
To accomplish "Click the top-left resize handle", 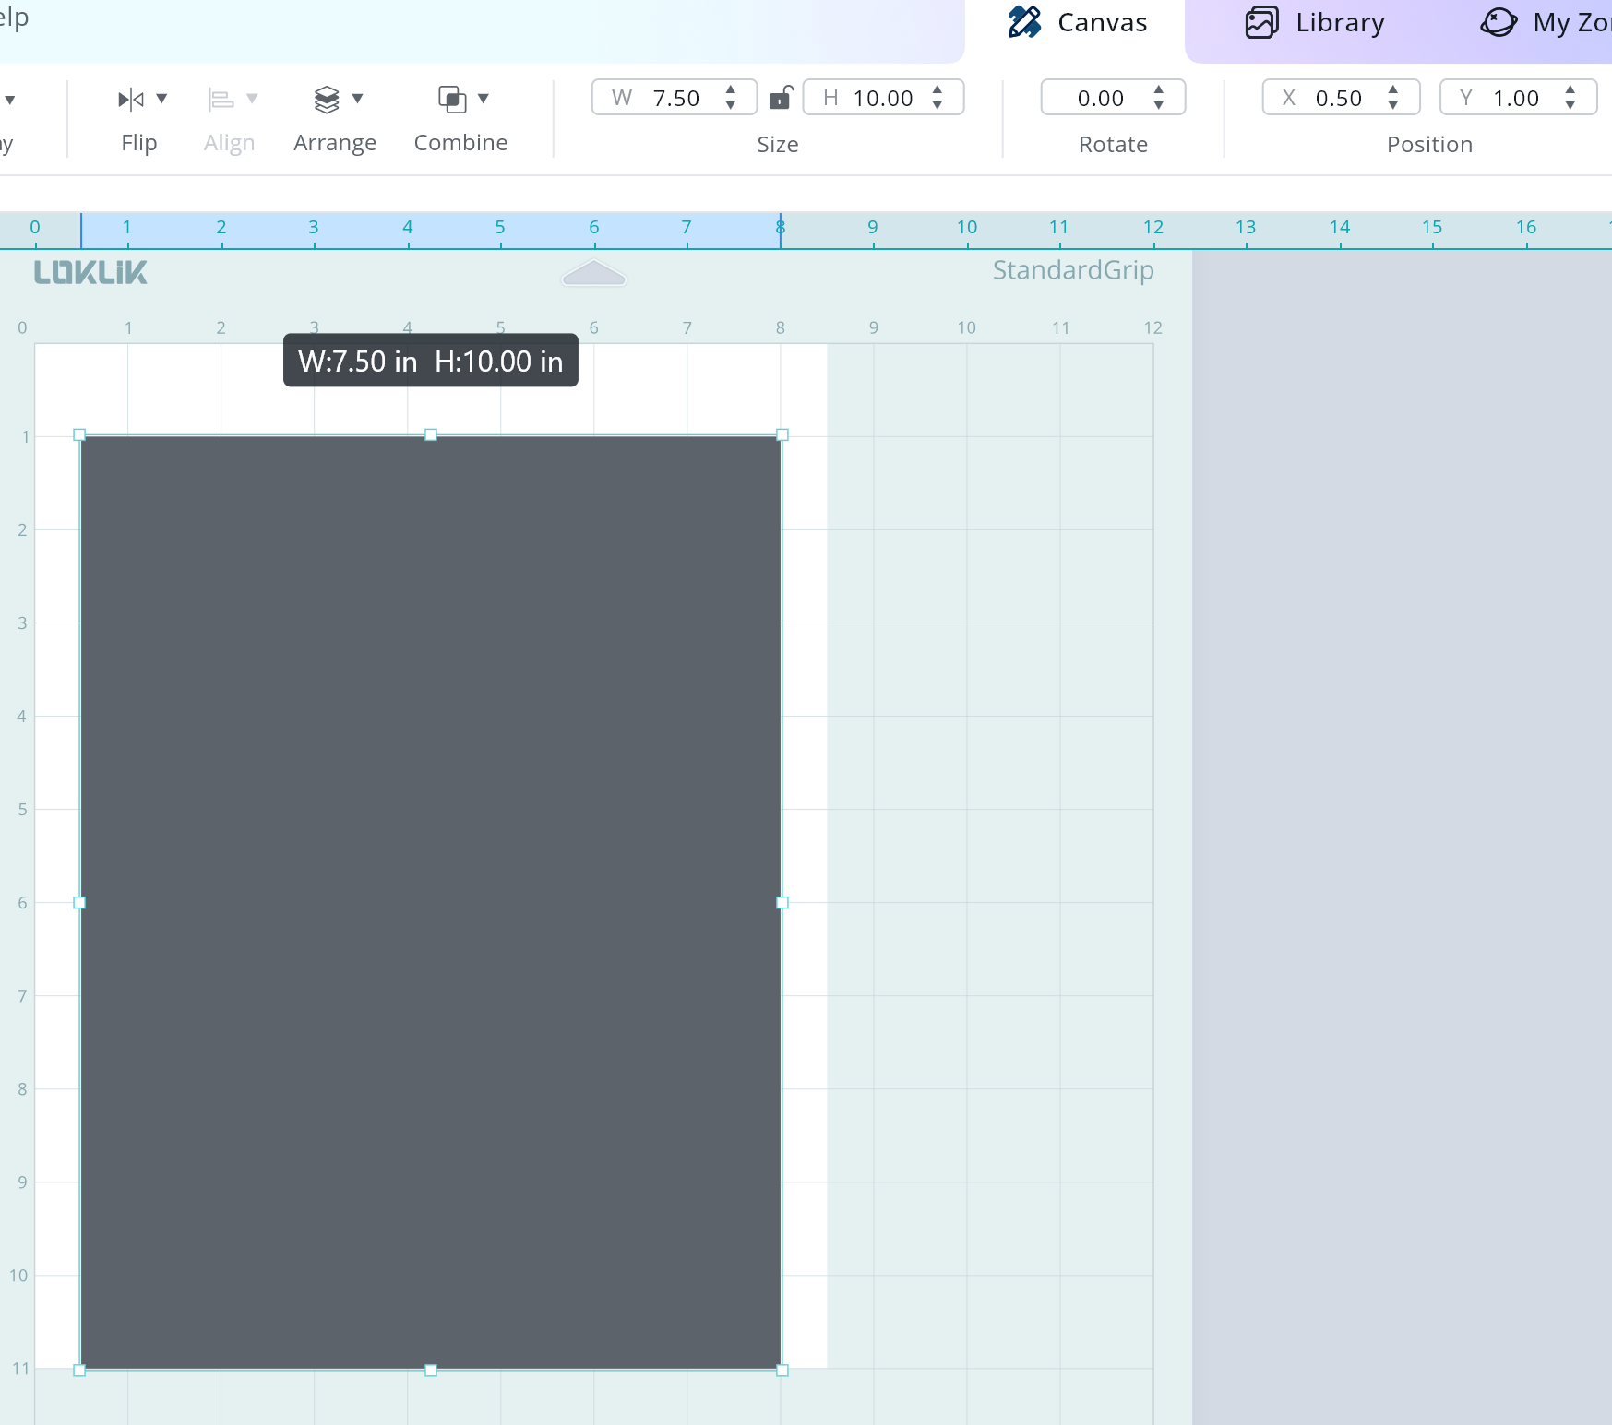I will tap(79, 434).
